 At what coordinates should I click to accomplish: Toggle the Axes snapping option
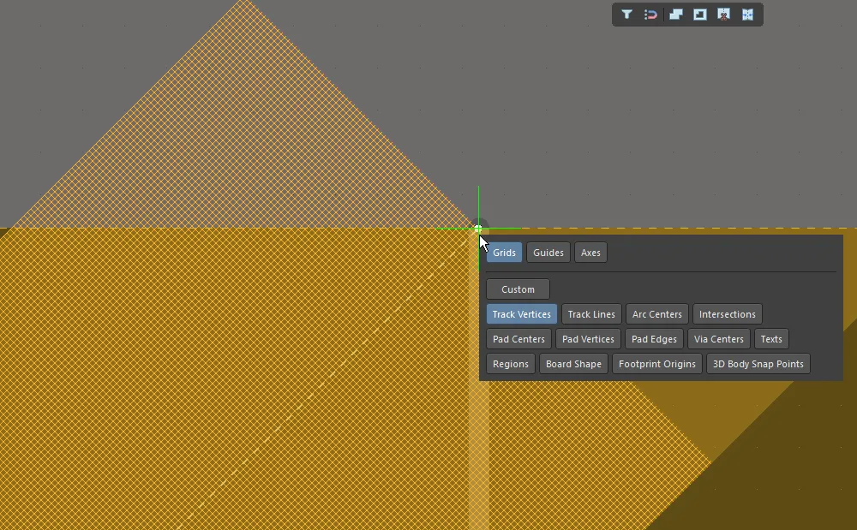coord(590,253)
